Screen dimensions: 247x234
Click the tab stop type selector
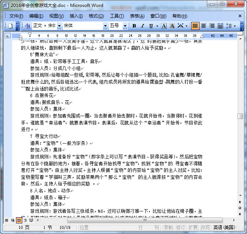click(x=8, y=36)
